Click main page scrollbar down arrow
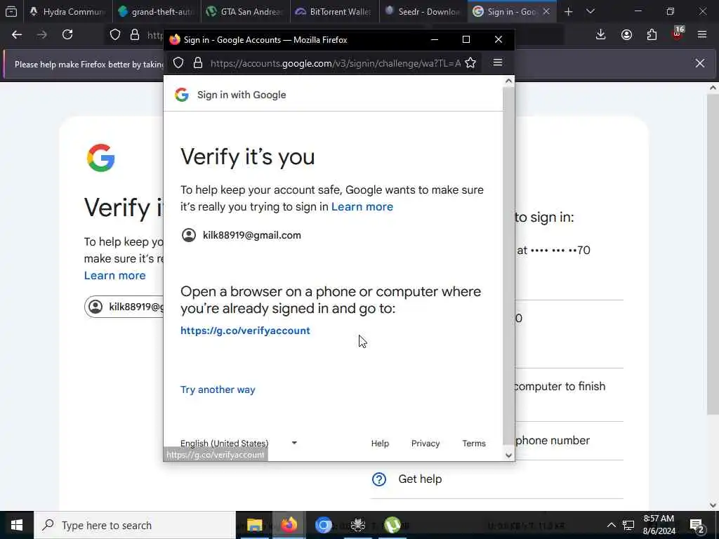This screenshot has height=539, width=719. pos(713,505)
